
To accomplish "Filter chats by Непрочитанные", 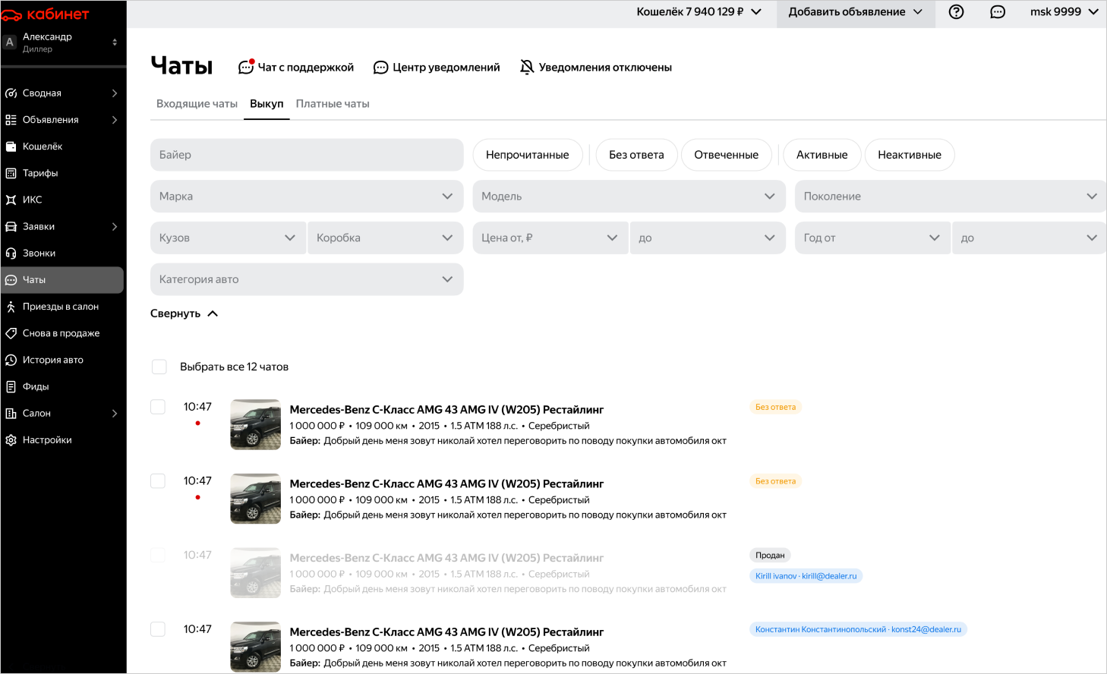I will click(527, 155).
